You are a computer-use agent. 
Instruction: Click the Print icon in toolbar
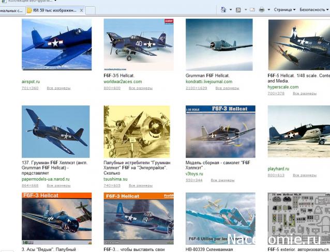click(262, 10)
